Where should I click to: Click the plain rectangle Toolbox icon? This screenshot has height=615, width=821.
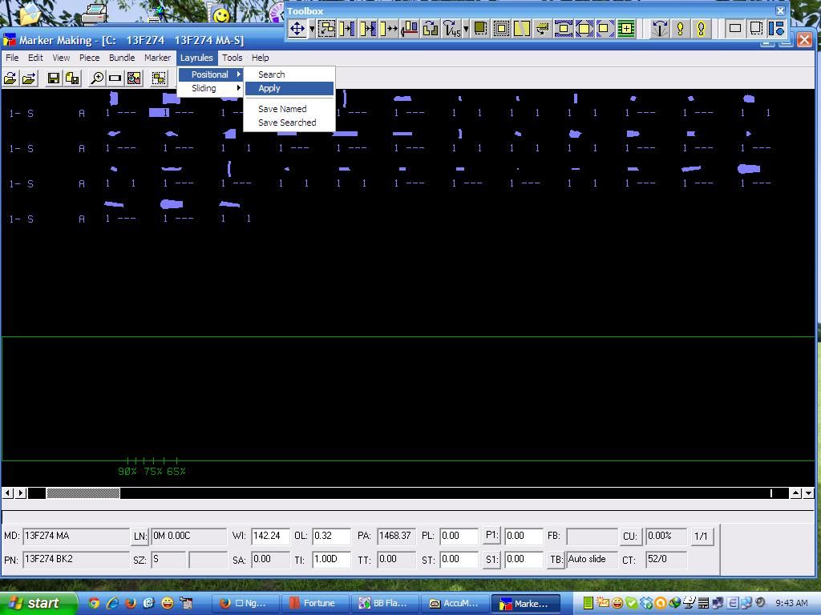[x=735, y=28]
